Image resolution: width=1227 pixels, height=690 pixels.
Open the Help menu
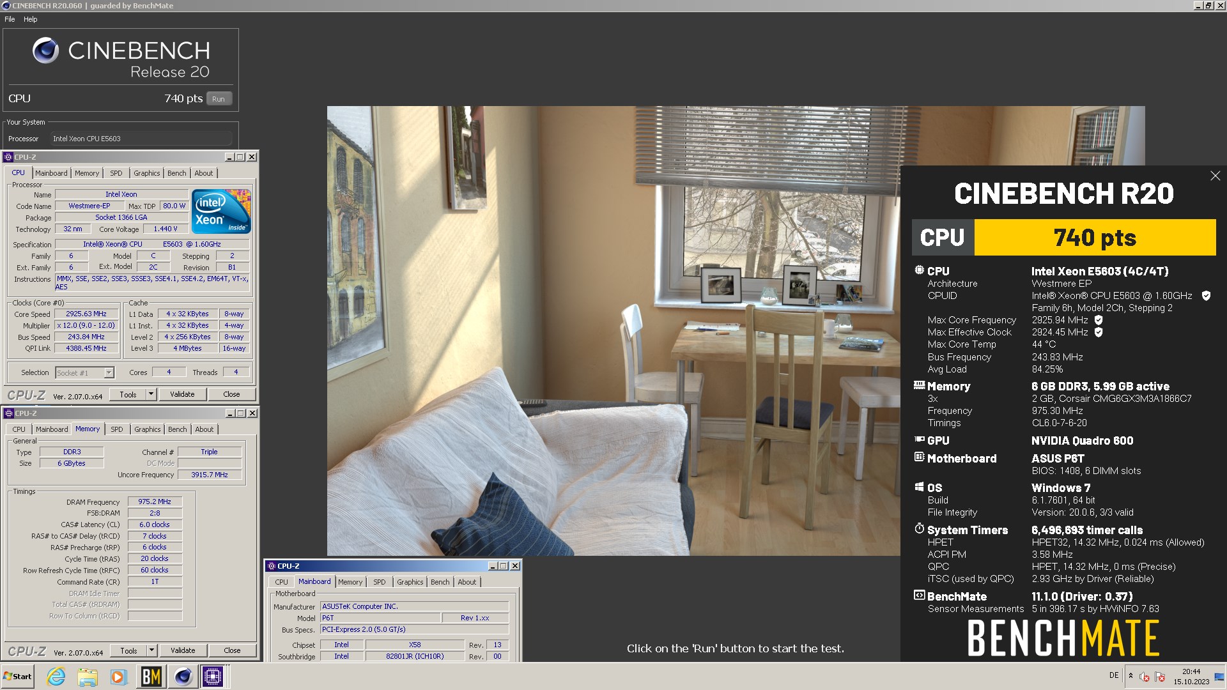[x=31, y=19]
